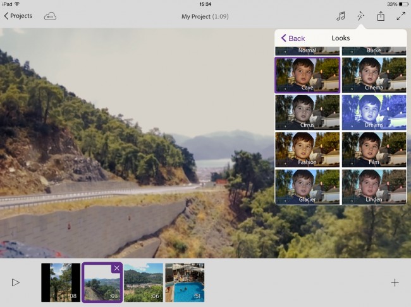Apply the Fashion look

click(x=307, y=149)
